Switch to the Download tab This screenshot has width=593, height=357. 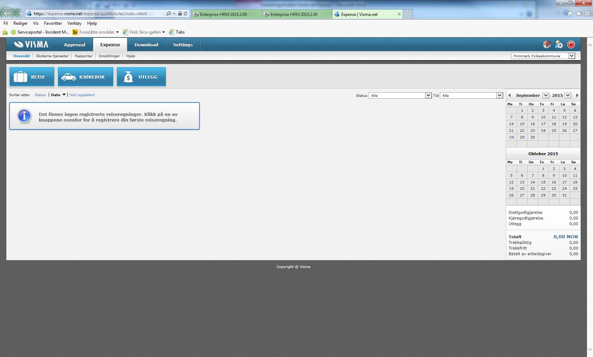point(146,45)
